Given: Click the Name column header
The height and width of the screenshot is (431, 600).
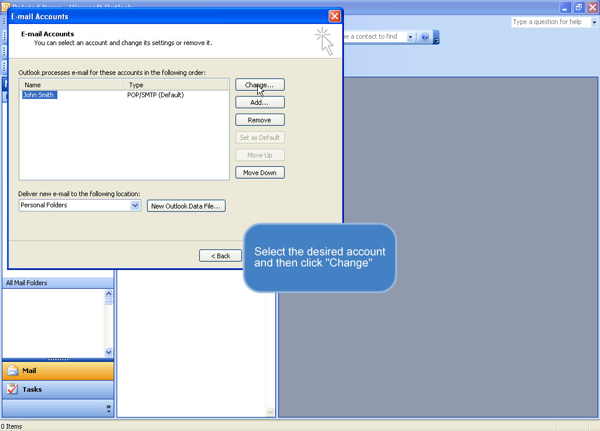Looking at the screenshot, I should (71, 85).
